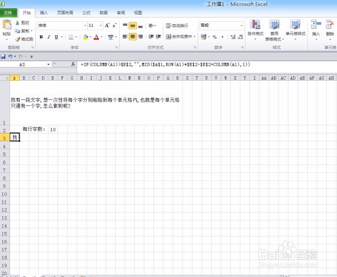This screenshot has width=337, height=277.
Task: Switch to the 审阅 Review tab
Action: pyautogui.click(x=121, y=13)
